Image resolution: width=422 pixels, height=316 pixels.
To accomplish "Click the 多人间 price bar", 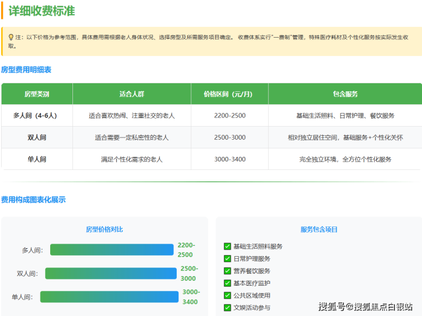I will tap(112, 250).
